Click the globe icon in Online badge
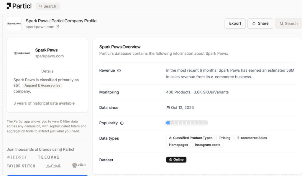The width and height of the screenshot is (302, 176). pos(170,160)
